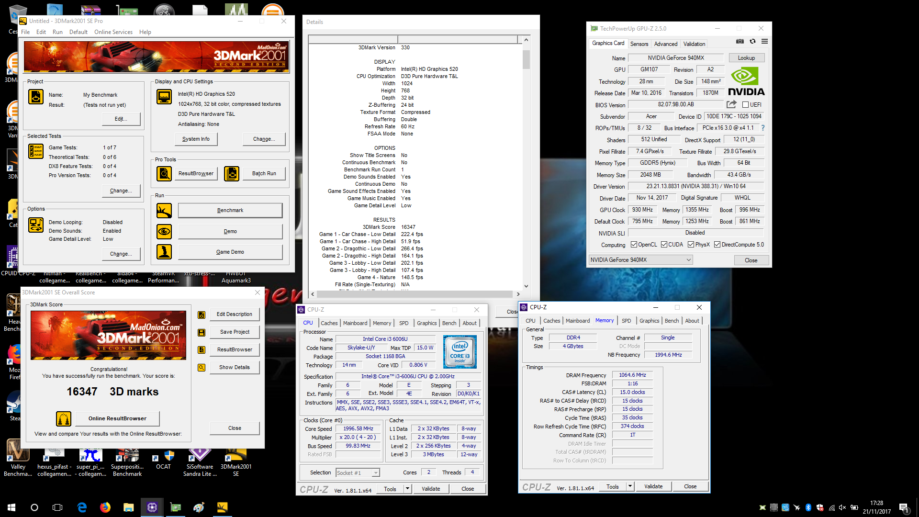The height and width of the screenshot is (517, 919).
Task: Toggle the UEFI checkbox in GPU-Z
Action: tap(745, 105)
